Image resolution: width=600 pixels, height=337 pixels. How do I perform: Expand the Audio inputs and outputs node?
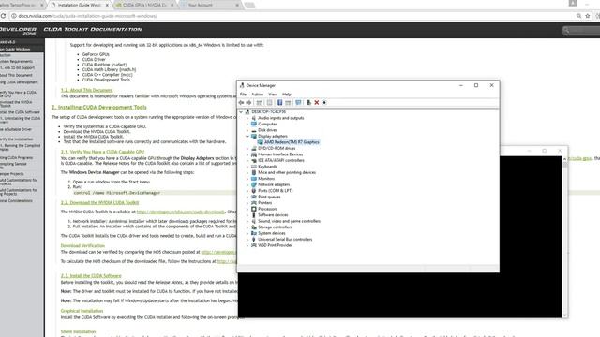coord(247,118)
